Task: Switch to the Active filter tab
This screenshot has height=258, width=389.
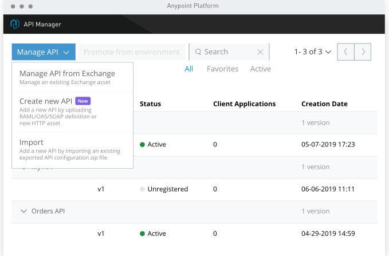Action: 260,69
